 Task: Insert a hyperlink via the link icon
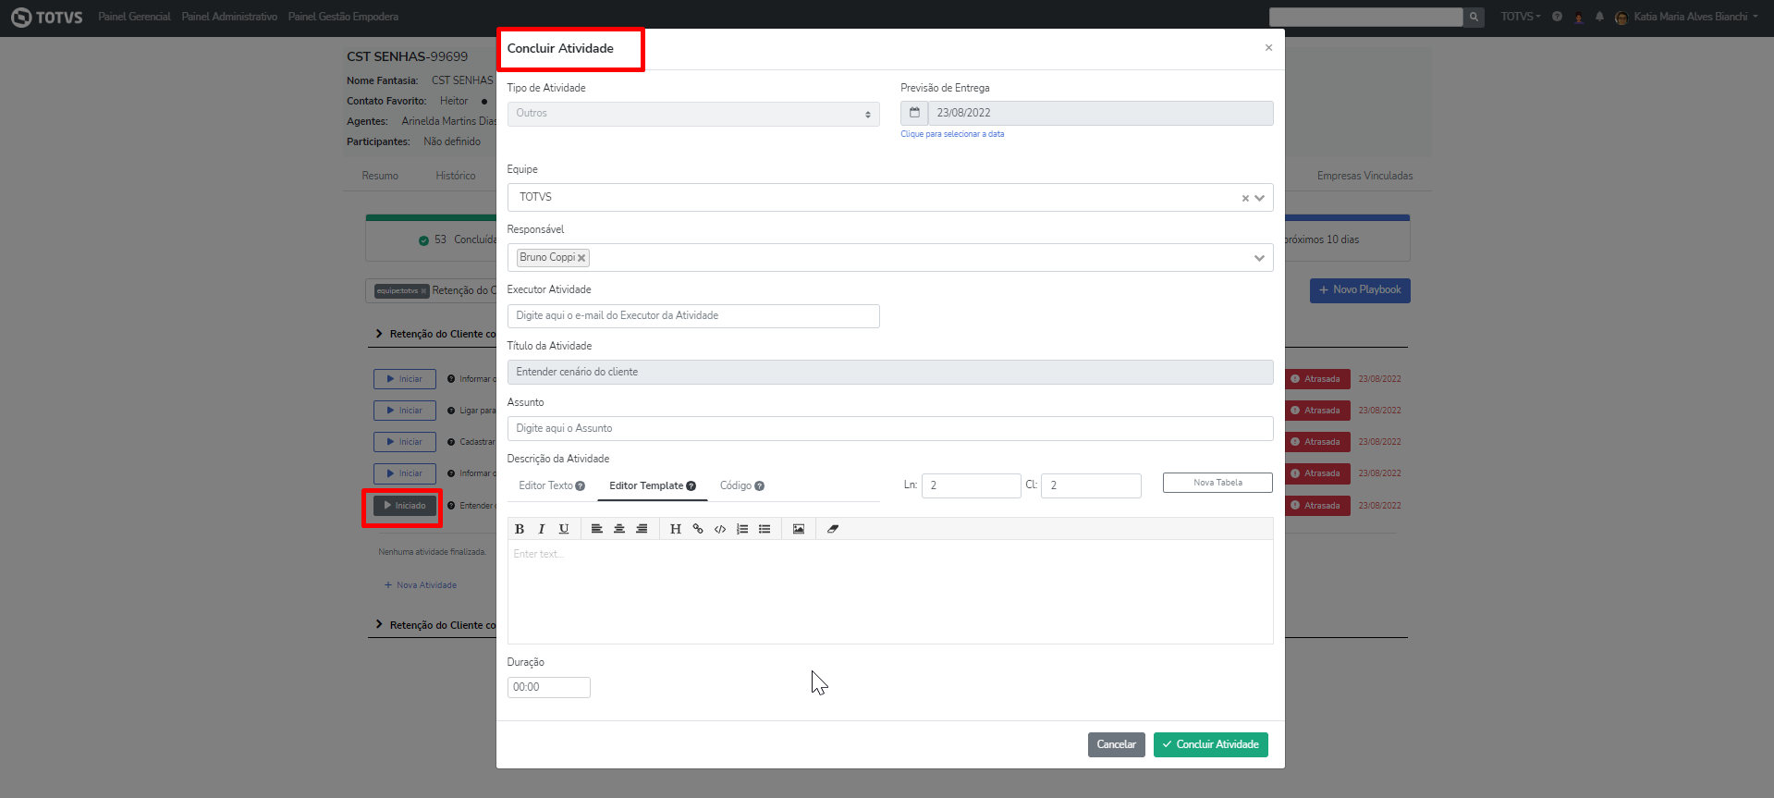698,529
